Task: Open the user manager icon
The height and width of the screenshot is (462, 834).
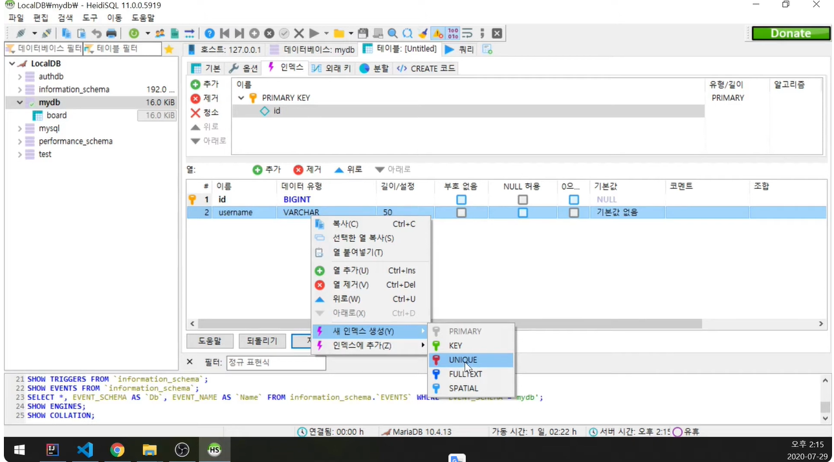Action: [160, 33]
